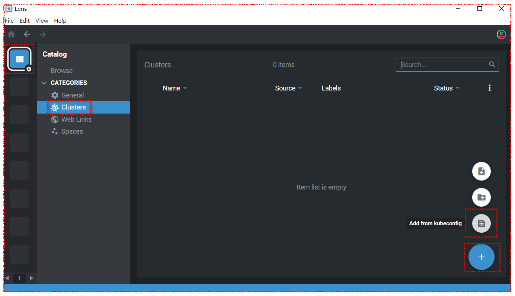The height and width of the screenshot is (296, 515).
Task: Select the Clusters category
Action: tap(83, 107)
